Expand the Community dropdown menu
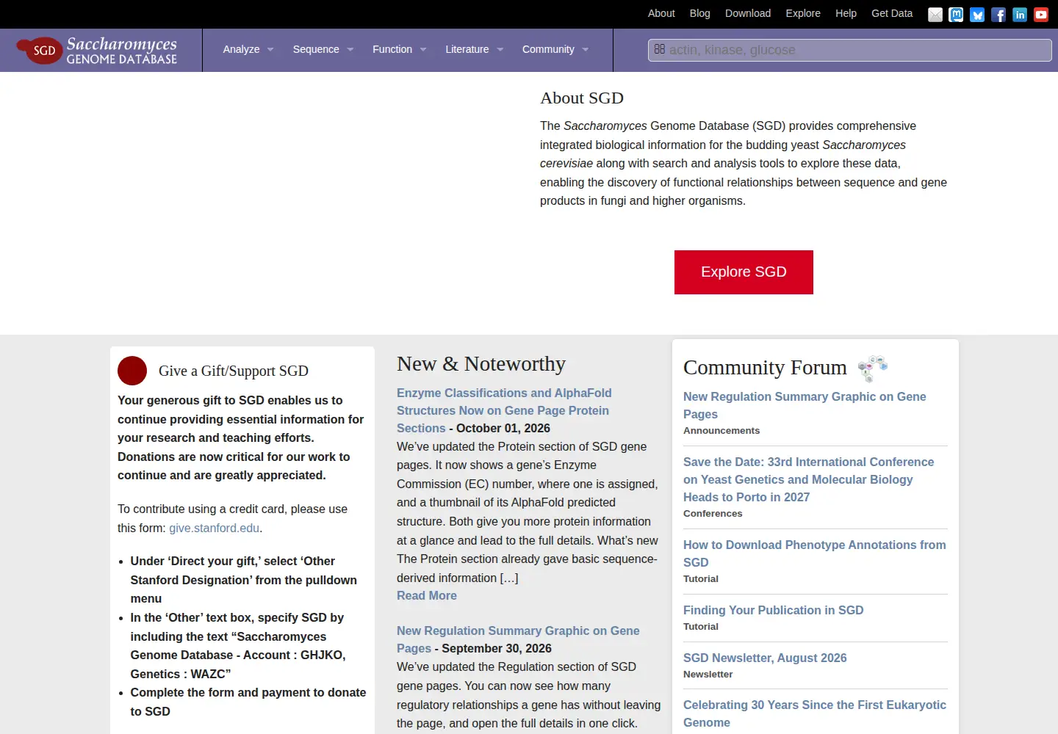The image size is (1058, 734). pos(555,50)
